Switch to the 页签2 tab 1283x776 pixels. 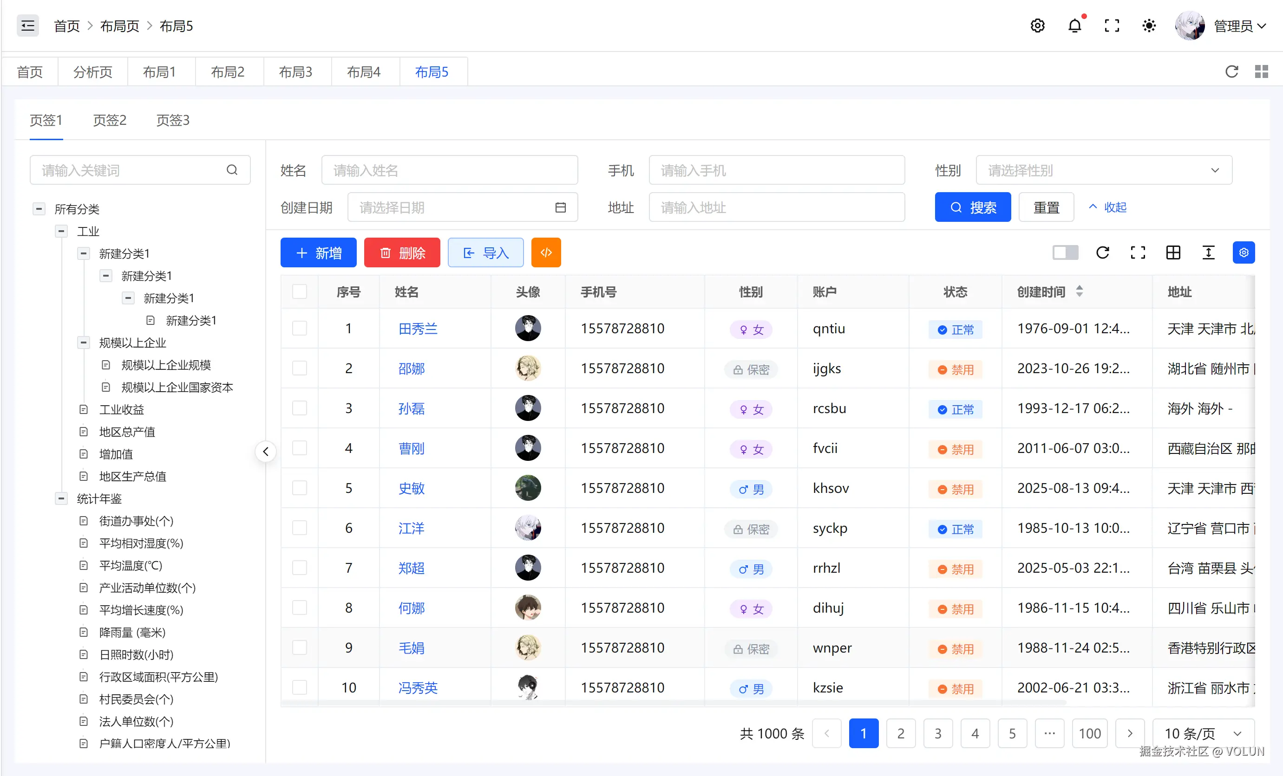pyautogui.click(x=109, y=120)
